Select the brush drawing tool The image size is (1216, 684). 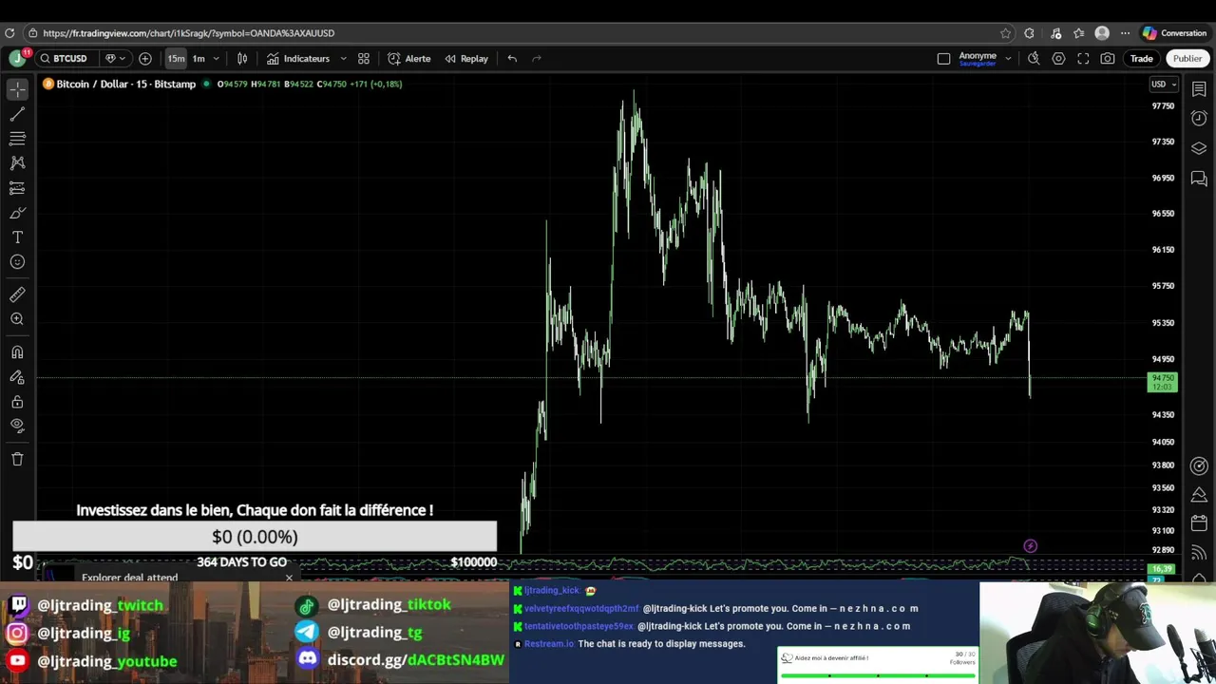click(x=17, y=213)
